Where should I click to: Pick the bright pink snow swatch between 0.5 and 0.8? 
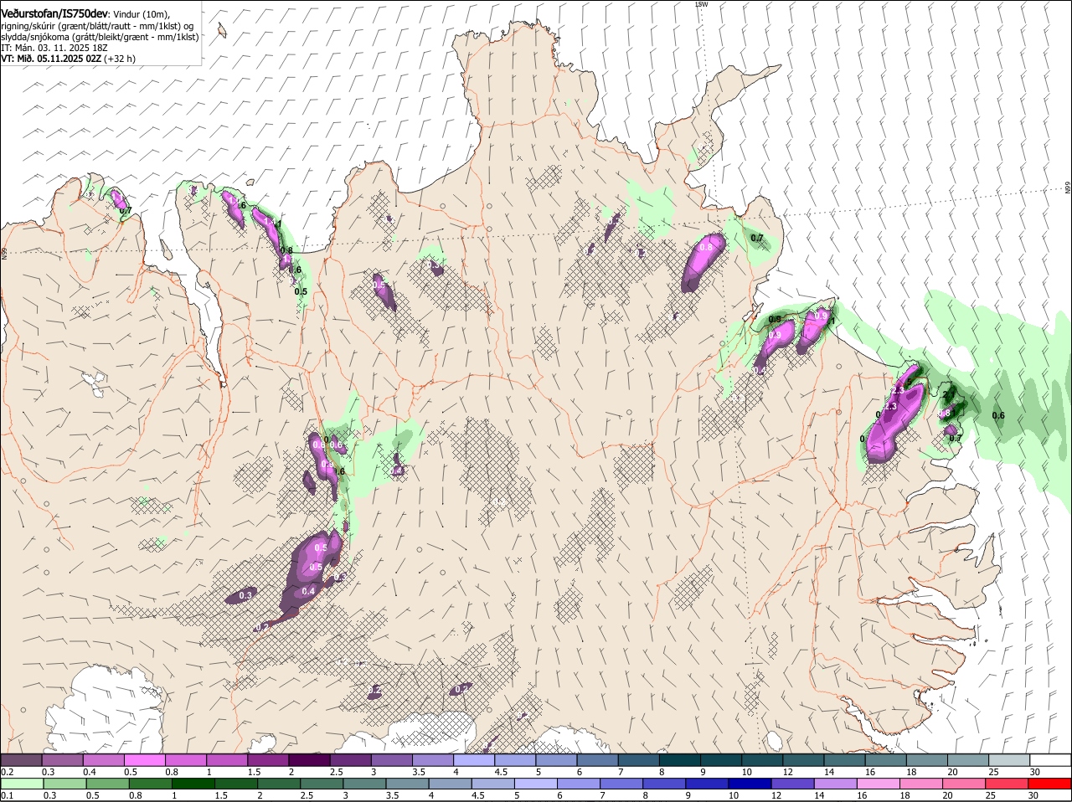pyautogui.click(x=144, y=759)
